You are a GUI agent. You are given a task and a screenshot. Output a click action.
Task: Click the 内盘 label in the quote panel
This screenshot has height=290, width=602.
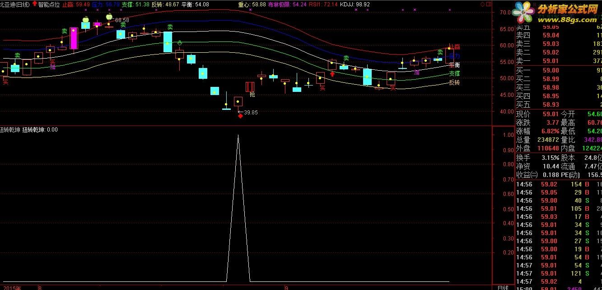click(x=568, y=148)
